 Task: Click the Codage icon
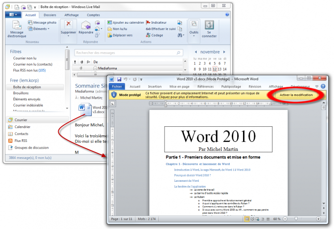148,35
